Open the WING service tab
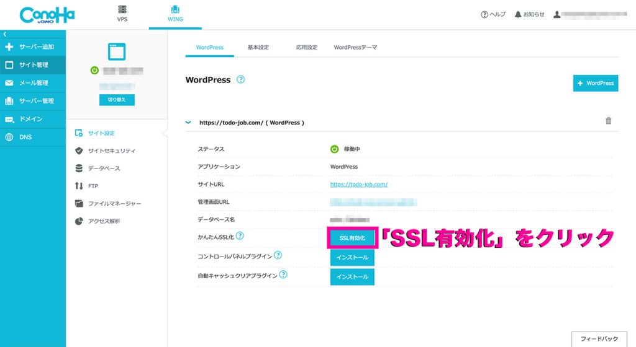Screen dimensions: 636x347 coord(175,14)
